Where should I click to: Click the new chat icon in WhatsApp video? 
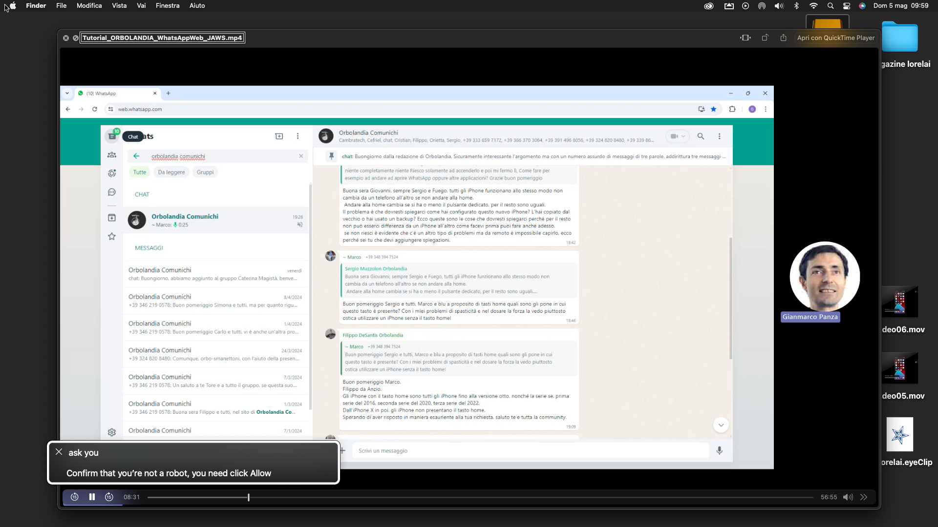[279, 136]
